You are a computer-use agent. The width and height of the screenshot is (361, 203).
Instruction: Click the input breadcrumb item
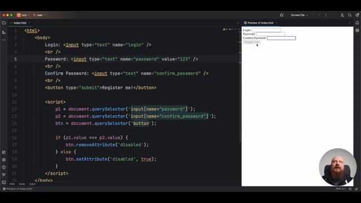tap(33, 184)
